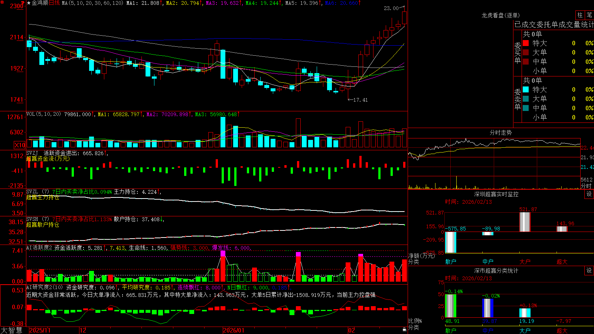Click the 委买单 vertical label
594x334 pixels.
coord(518,53)
